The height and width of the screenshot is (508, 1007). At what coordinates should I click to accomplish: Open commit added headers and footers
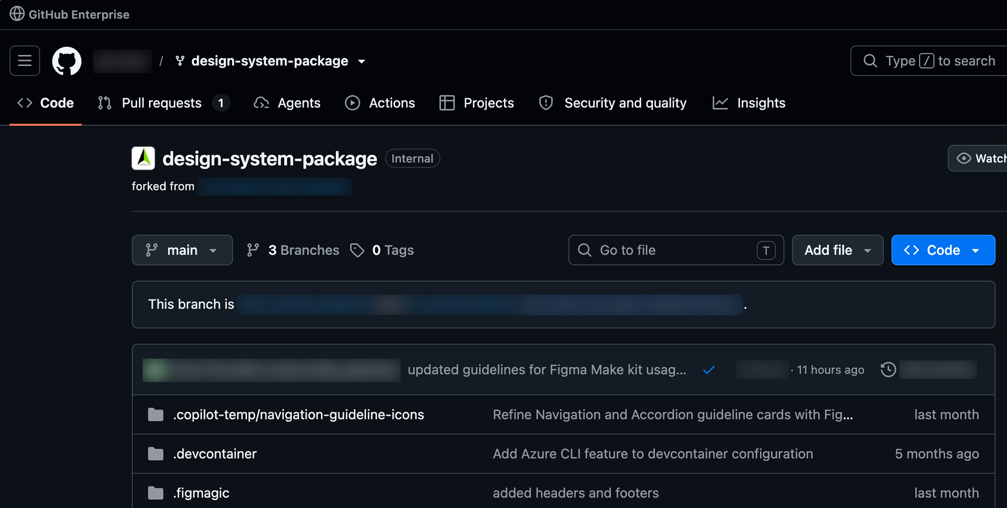pos(576,493)
